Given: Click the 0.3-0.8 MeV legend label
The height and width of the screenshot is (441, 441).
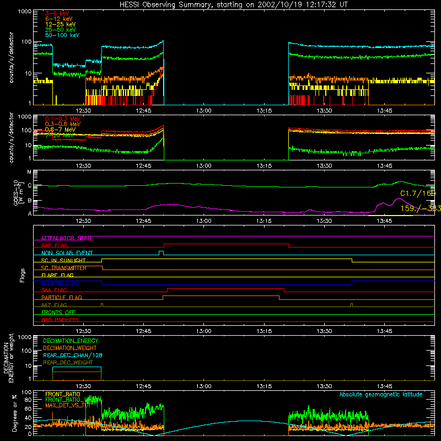Looking at the screenshot, I should click(x=63, y=124).
